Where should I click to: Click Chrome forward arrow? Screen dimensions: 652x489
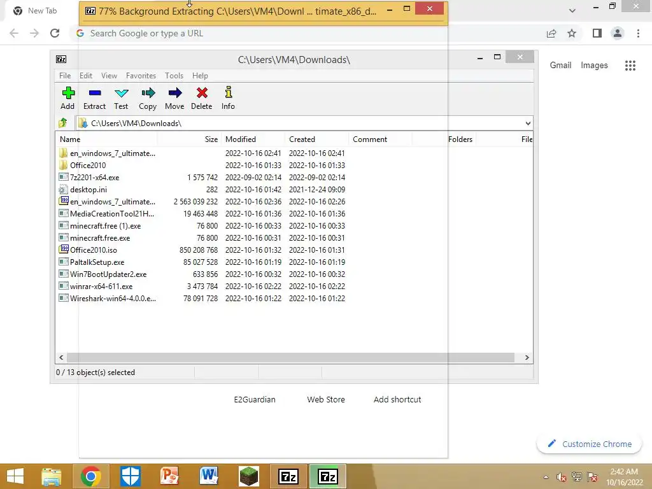point(34,33)
